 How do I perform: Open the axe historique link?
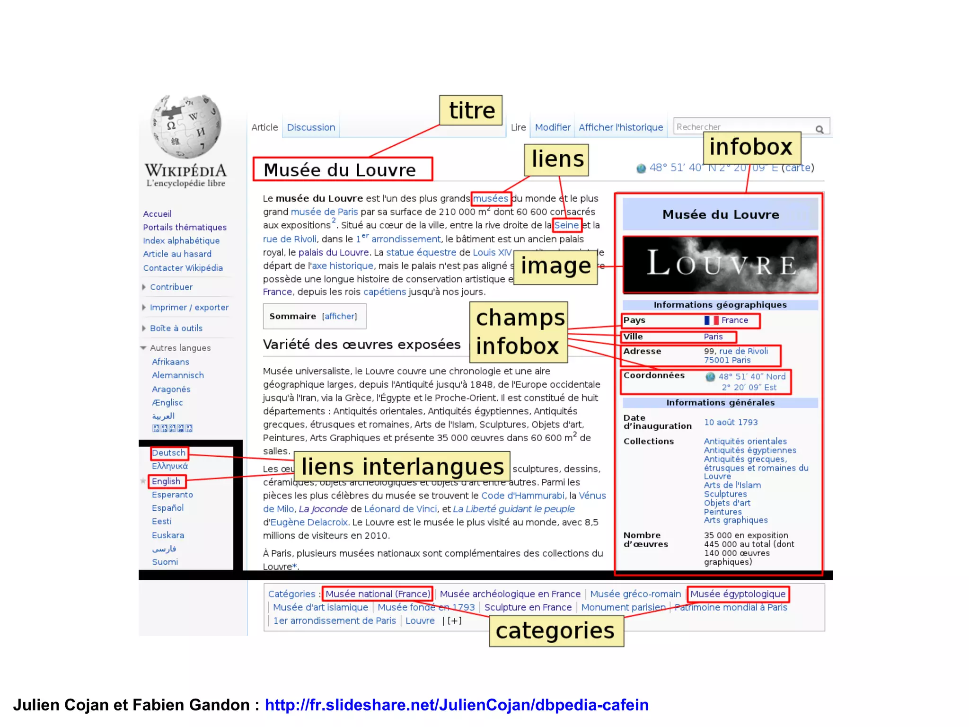coord(343,266)
